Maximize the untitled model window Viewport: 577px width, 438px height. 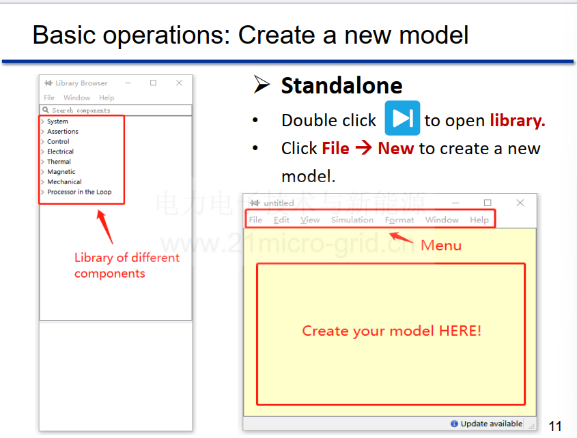[x=488, y=203]
